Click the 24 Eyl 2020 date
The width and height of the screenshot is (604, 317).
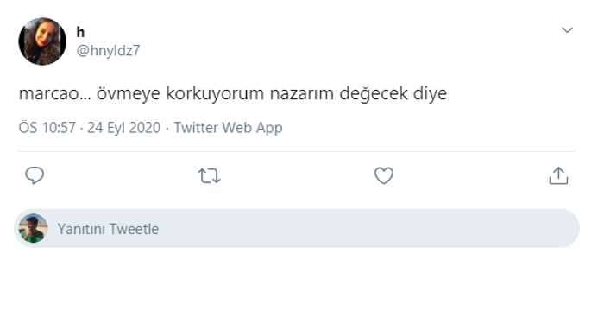pyautogui.click(x=123, y=128)
